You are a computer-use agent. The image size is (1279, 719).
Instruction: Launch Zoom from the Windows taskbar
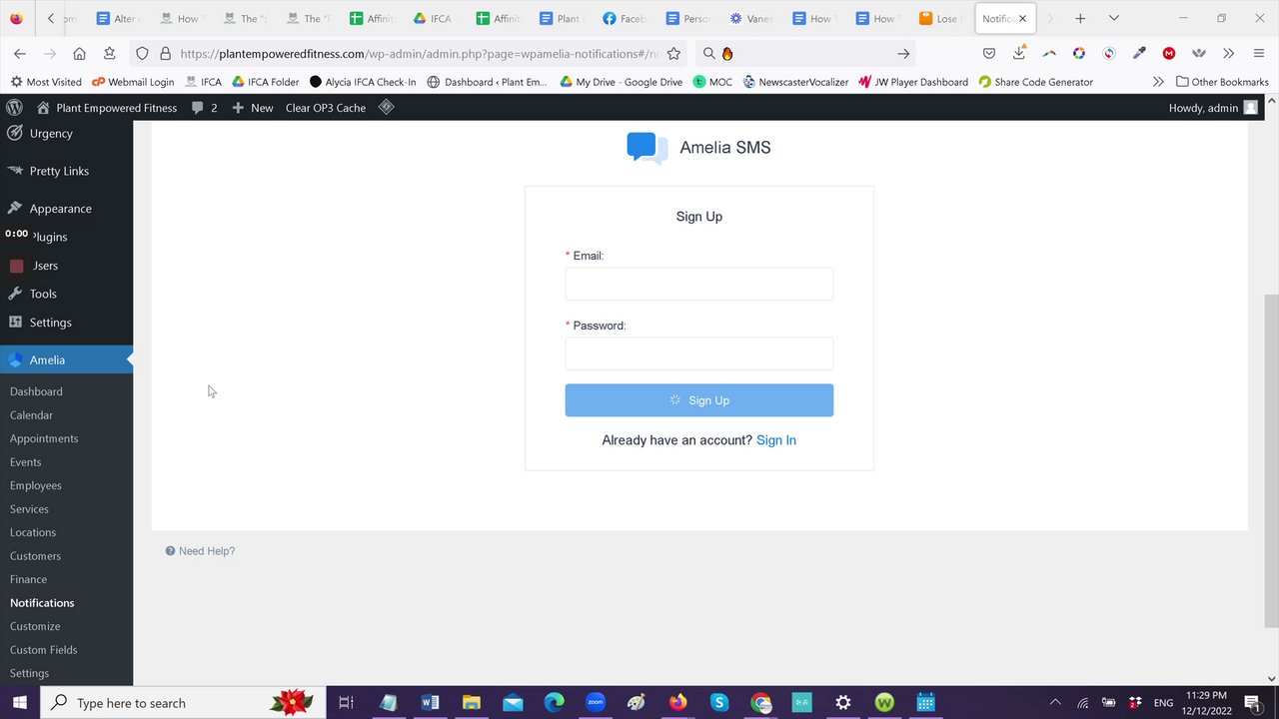click(x=596, y=703)
